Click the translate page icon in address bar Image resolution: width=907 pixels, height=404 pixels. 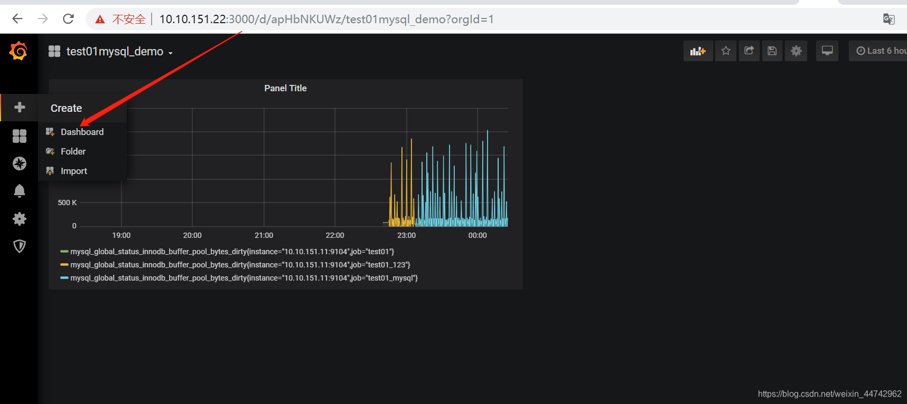pos(889,20)
